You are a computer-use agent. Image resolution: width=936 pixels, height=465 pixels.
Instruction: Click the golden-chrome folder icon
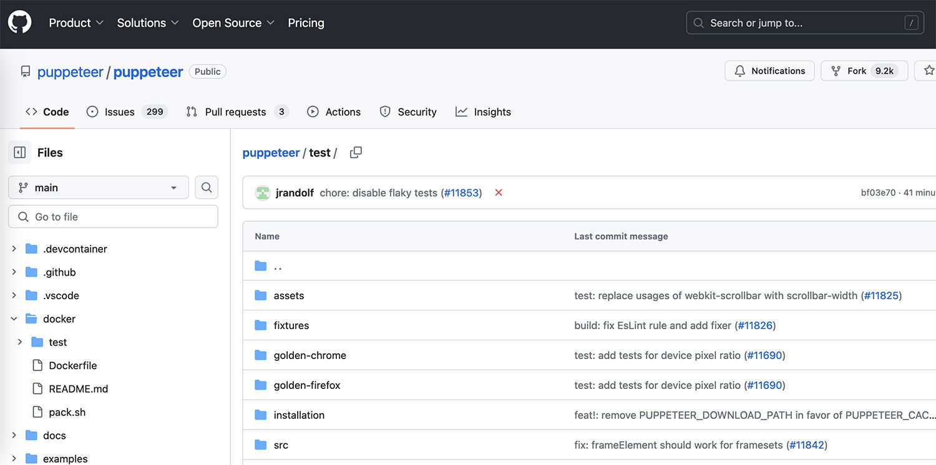(261, 355)
